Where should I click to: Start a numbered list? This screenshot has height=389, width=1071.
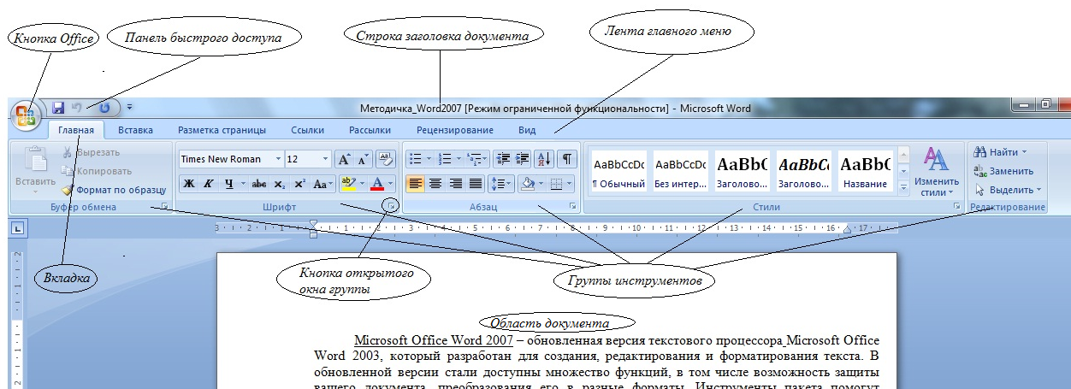tap(445, 159)
